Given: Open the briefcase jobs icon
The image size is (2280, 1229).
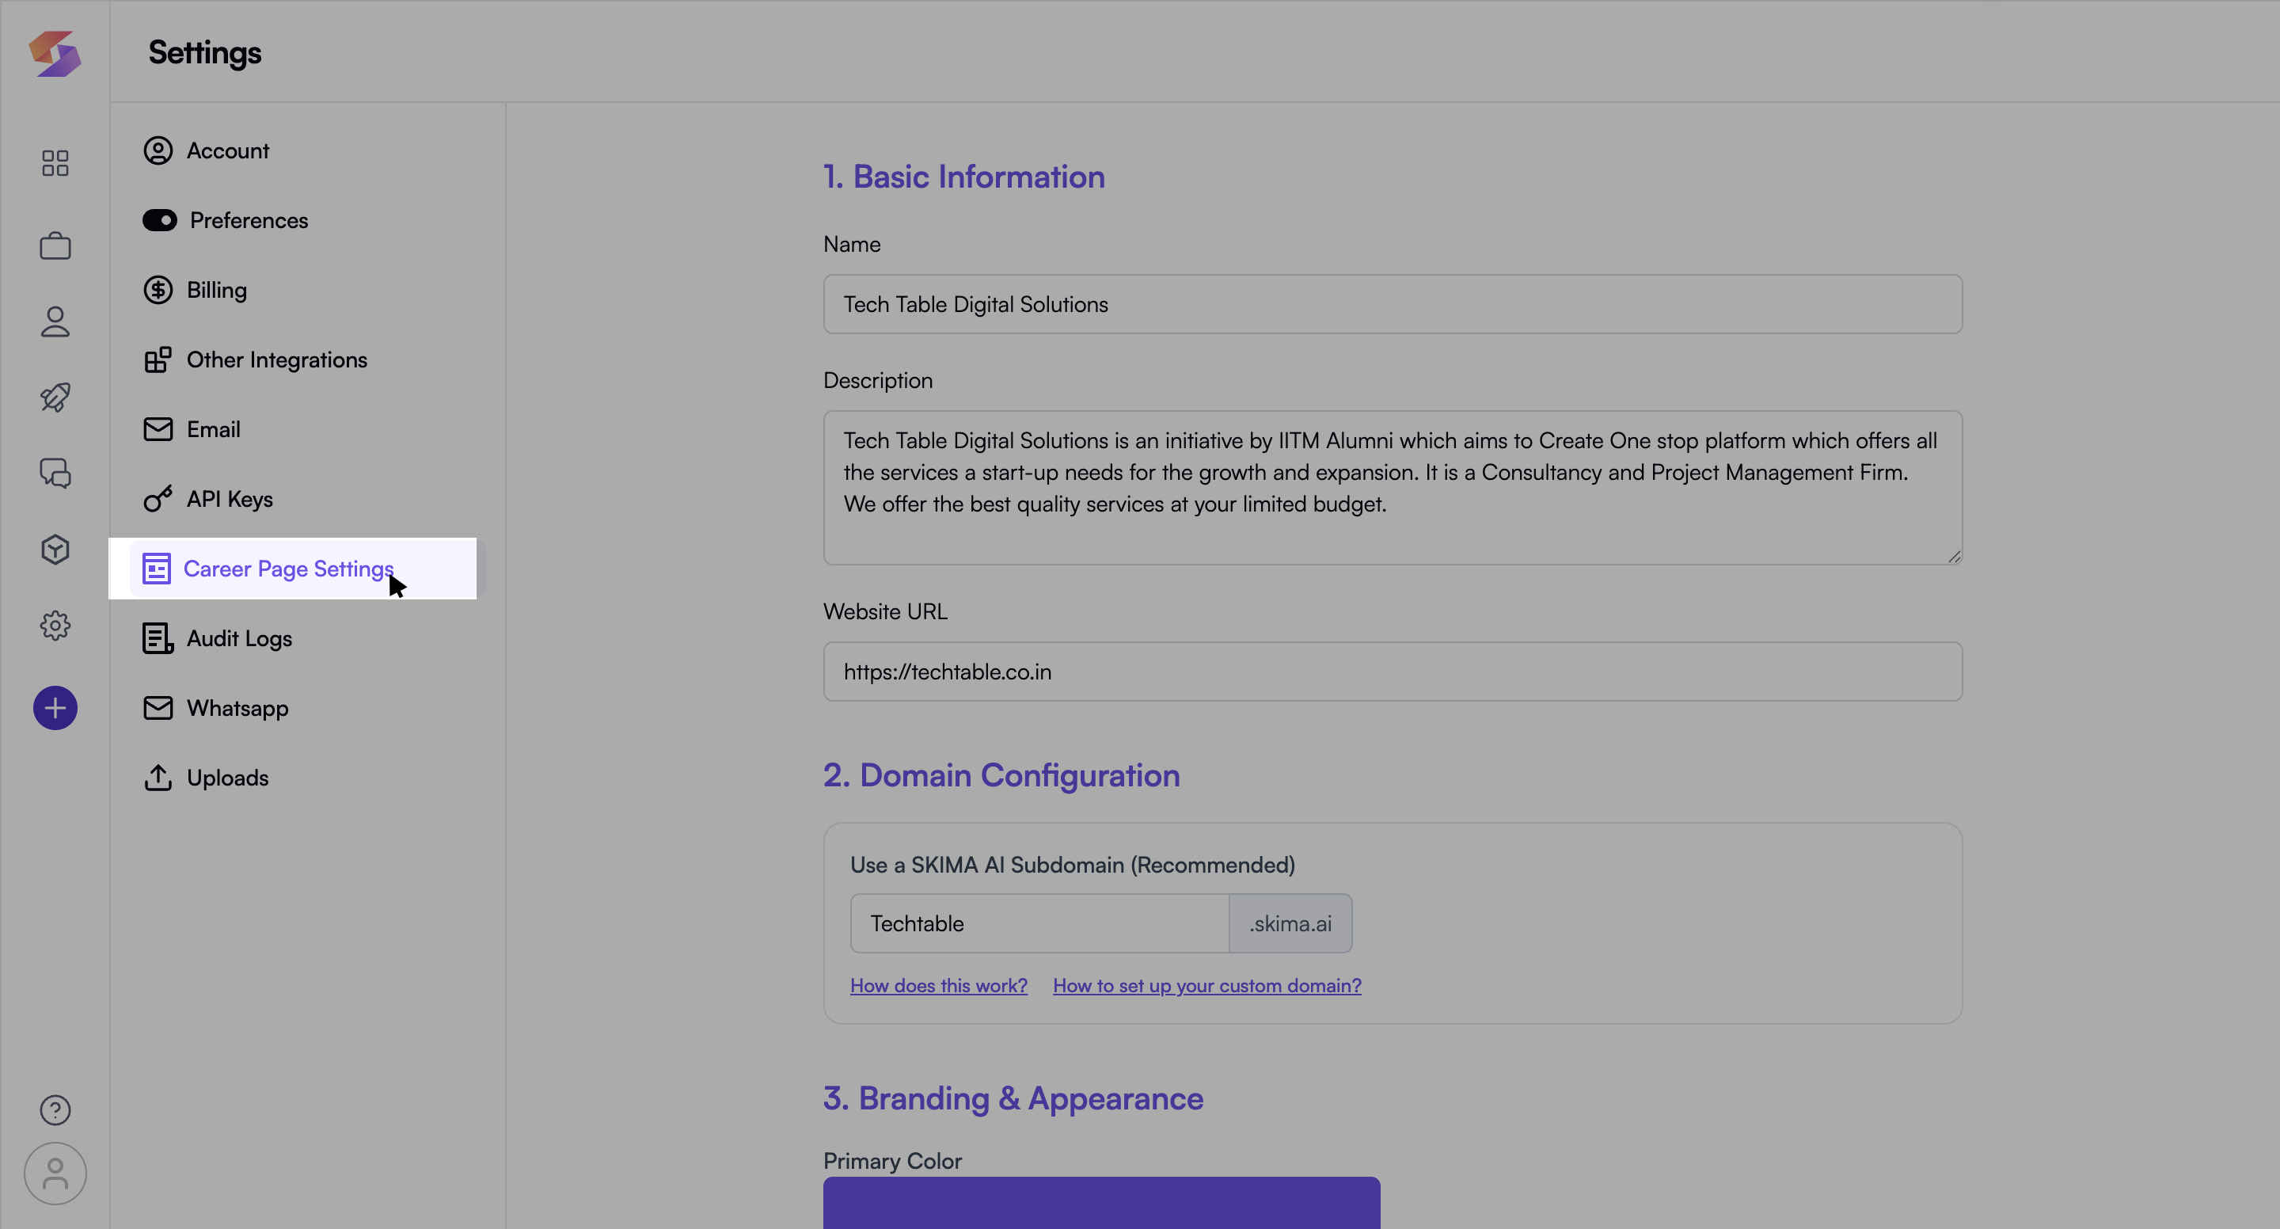Looking at the screenshot, I should [55, 245].
